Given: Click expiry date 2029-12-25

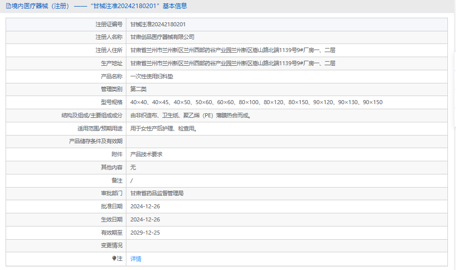Looking at the screenshot, I should click(145, 233).
